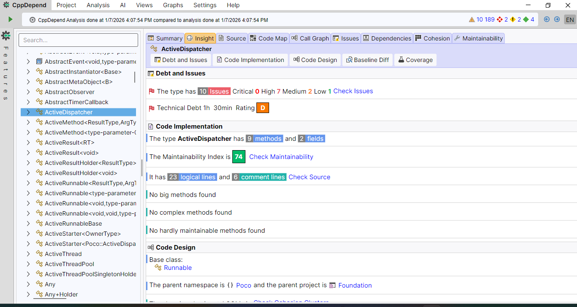This screenshot has width=577, height=307.
Task: Click the forward navigation arrow near top right
Action: tap(557, 19)
